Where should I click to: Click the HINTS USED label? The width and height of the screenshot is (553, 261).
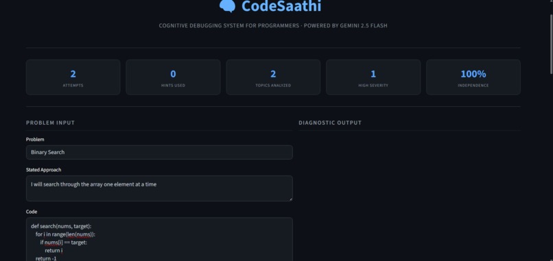[x=173, y=86]
